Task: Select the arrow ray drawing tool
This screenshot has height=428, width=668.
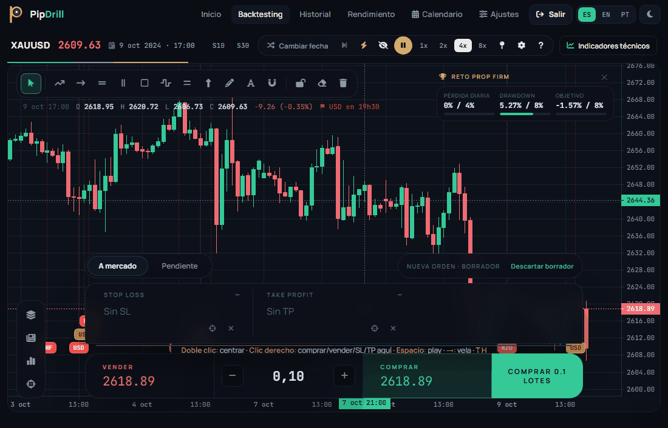Action: [81, 84]
